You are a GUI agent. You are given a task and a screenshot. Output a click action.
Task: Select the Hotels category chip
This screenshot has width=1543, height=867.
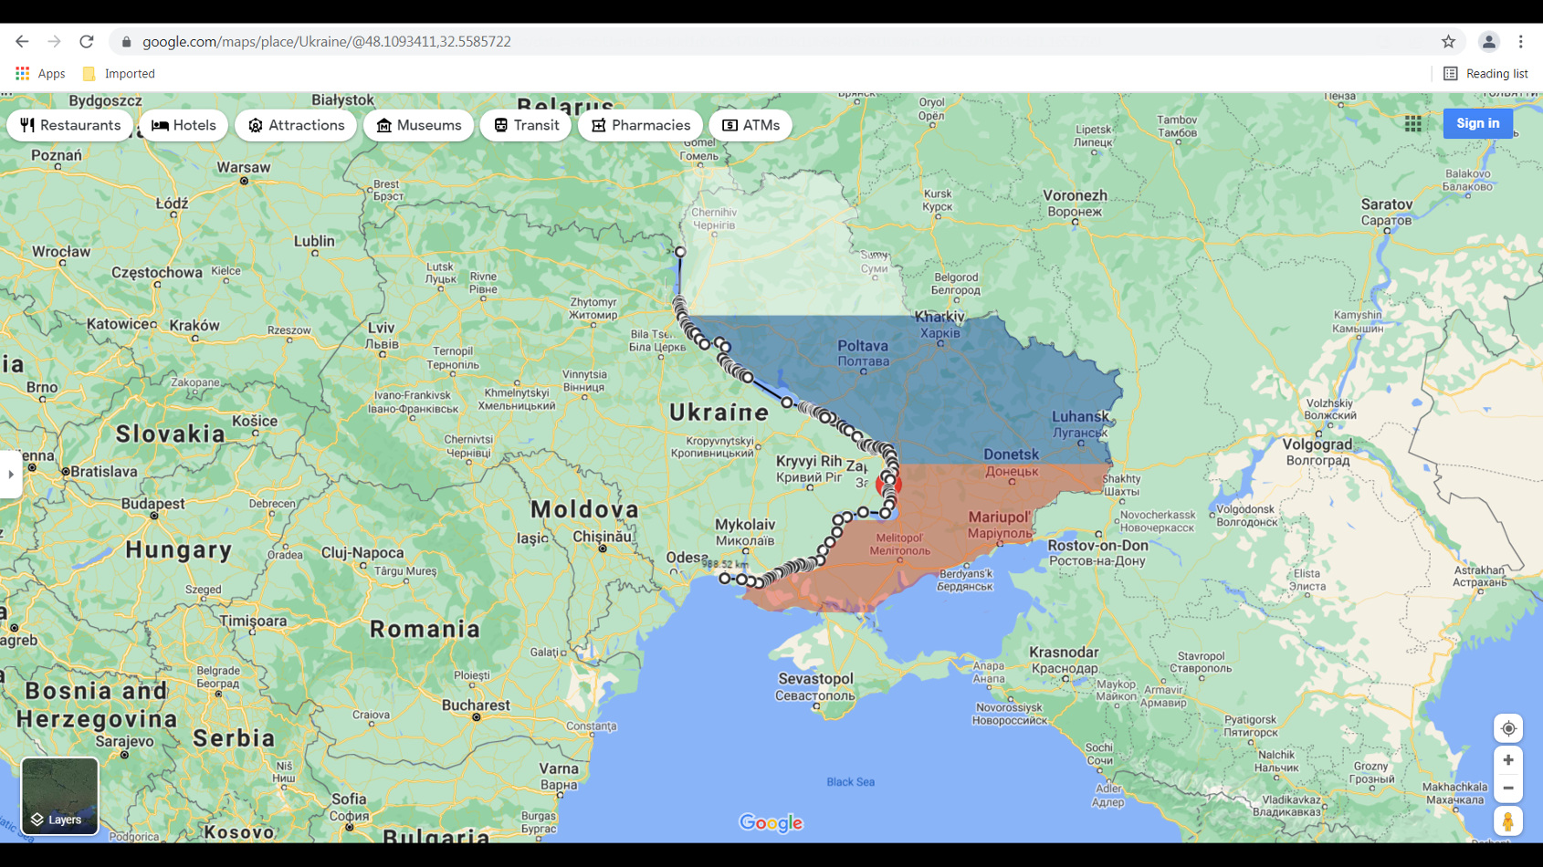tap(184, 125)
